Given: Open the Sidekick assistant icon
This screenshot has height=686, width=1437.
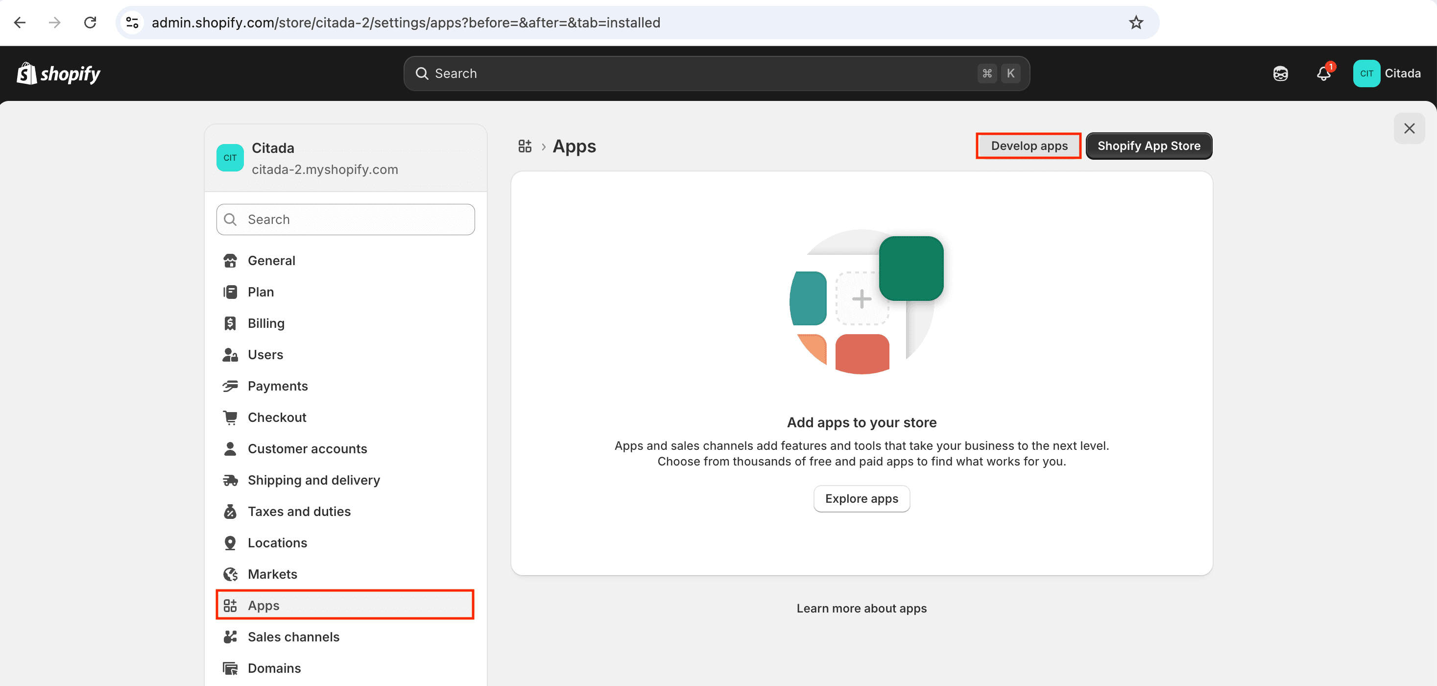Looking at the screenshot, I should [1280, 73].
